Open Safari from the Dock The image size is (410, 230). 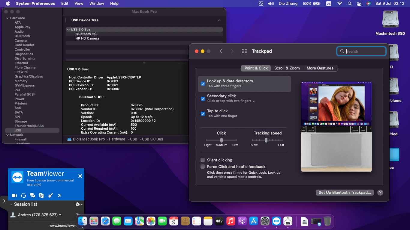pos(105,221)
